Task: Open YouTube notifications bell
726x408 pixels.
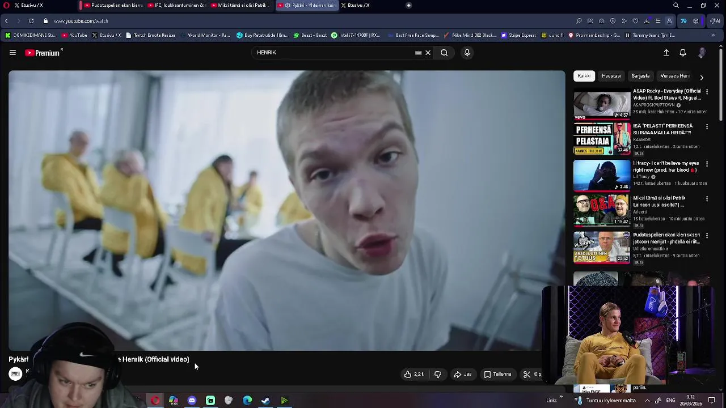Action: click(683, 53)
